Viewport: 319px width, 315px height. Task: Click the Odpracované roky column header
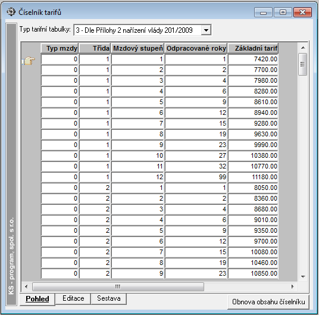[x=196, y=48]
